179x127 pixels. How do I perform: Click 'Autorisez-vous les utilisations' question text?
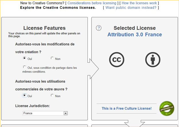pos(40,81)
